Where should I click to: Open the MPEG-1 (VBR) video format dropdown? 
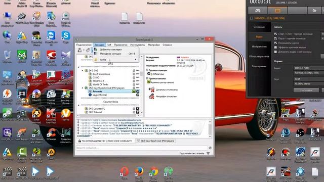pos(309,68)
